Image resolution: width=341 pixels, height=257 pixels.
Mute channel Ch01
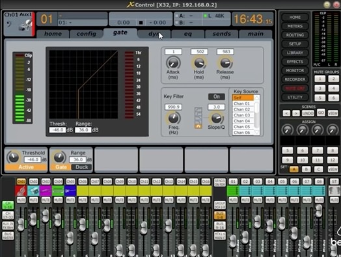click(21, 200)
